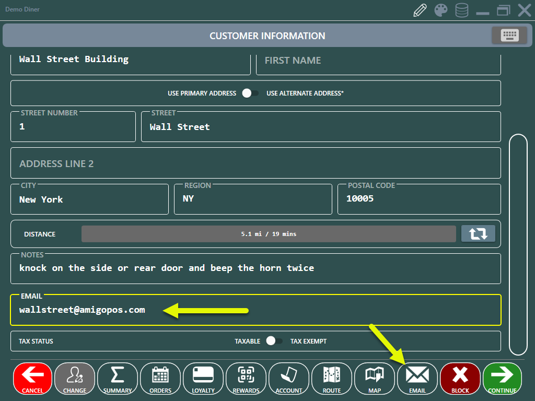The width and height of the screenshot is (535, 401).
Task: Click the Notes field
Action: [255, 268]
